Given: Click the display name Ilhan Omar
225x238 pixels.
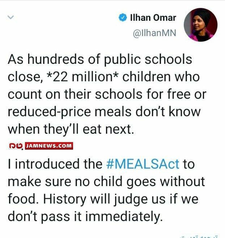Looking at the screenshot, I should (x=153, y=18).
